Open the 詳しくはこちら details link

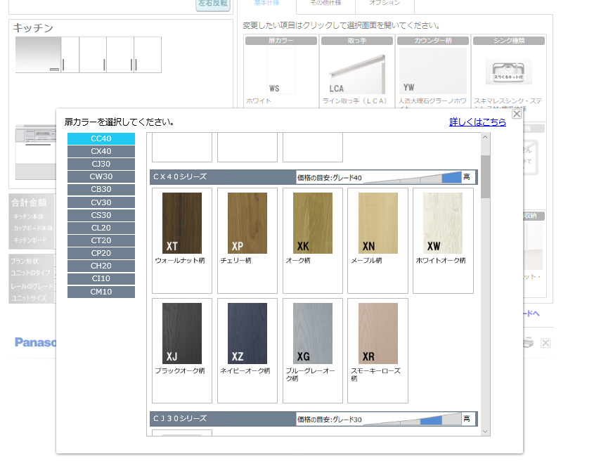coord(477,122)
